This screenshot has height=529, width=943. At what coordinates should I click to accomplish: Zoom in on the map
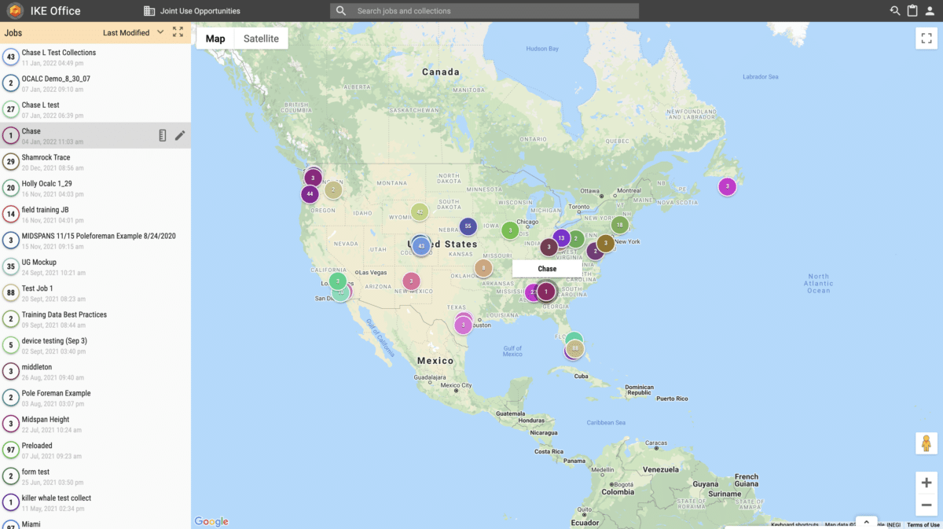point(926,483)
